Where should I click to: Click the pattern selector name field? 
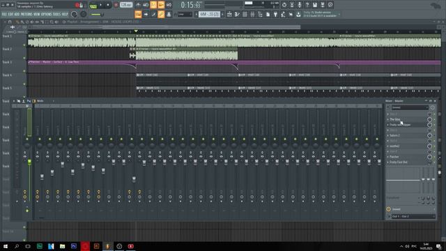click(x=209, y=14)
